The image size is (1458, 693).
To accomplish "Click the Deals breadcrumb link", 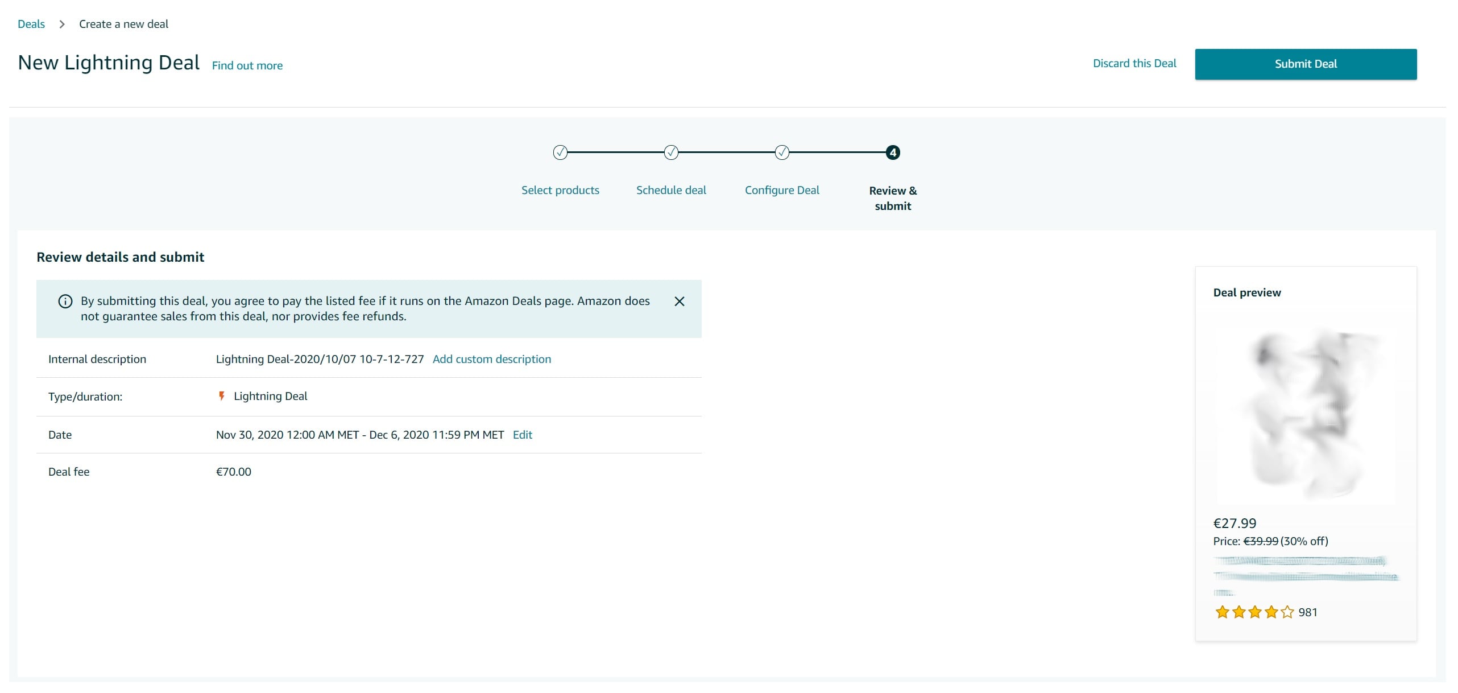I will (x=31, y=24).
